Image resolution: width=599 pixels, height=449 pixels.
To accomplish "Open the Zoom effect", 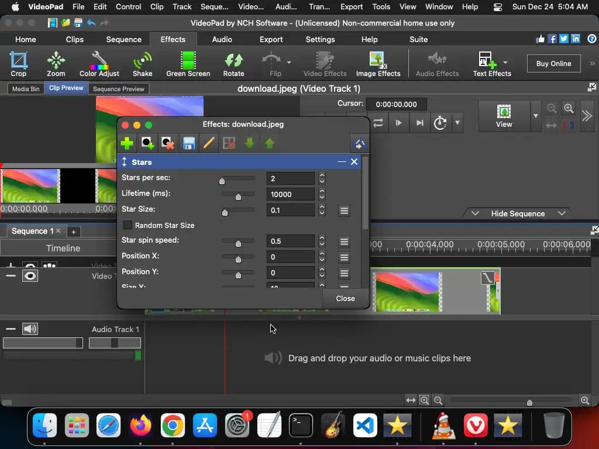I will pos(56,64).
